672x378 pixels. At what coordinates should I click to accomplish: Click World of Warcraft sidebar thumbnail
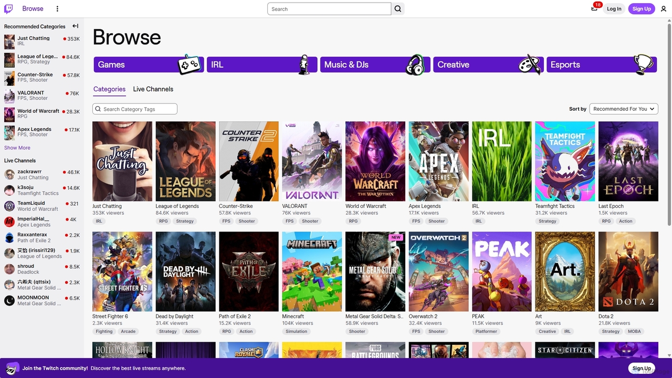tap(9, 114)
